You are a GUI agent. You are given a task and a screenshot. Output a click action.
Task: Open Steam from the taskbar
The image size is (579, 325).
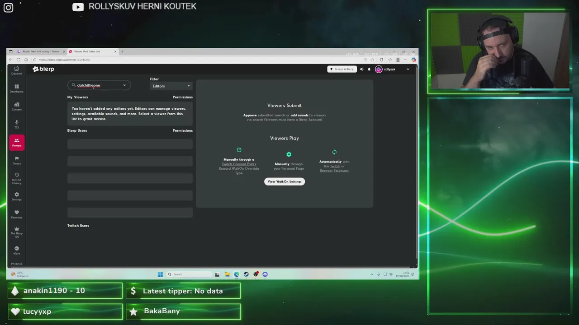(246, 274)
